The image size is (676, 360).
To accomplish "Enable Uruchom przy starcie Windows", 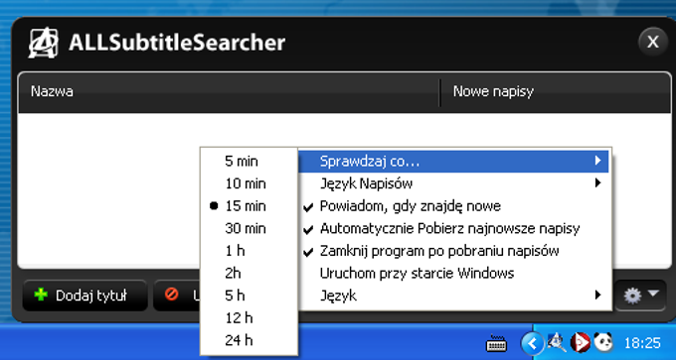I will click(454, 273).
